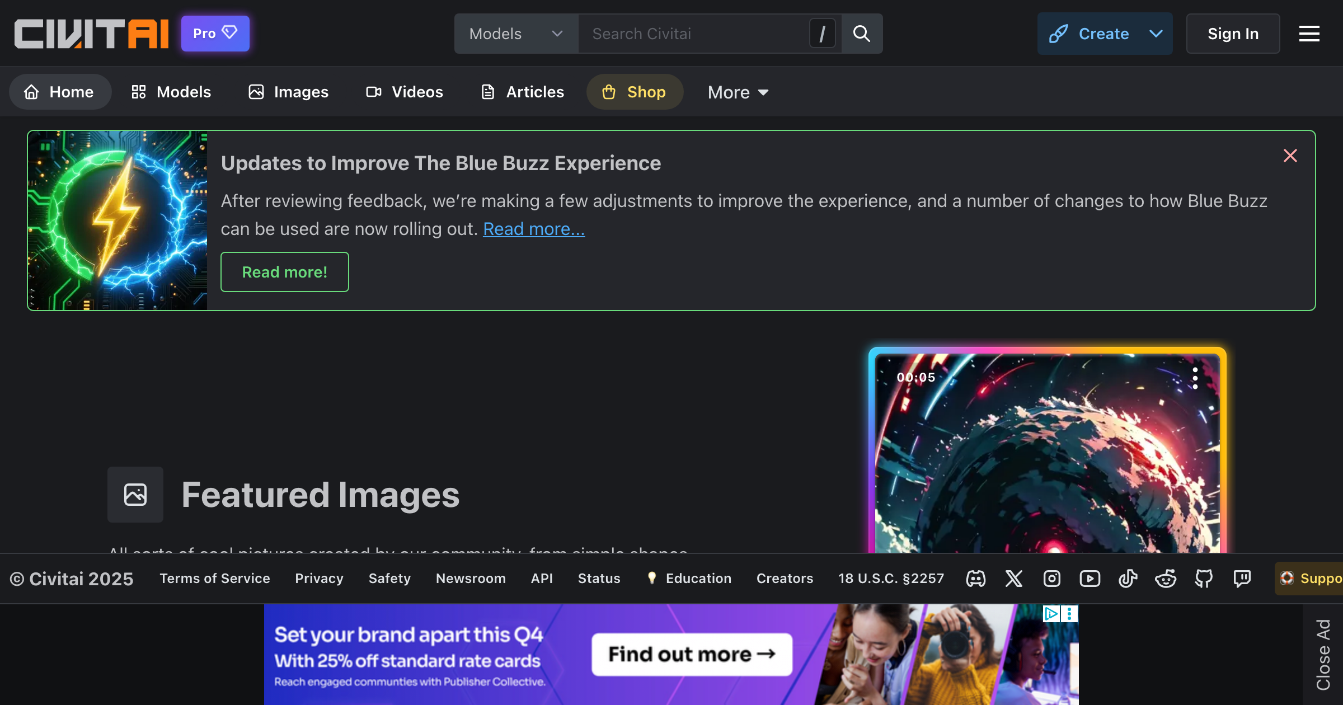Open the Videos tab
Image resolution: width=1343 pixels, height=705 pixels.
pyautogui.click(x=405, y=92)
